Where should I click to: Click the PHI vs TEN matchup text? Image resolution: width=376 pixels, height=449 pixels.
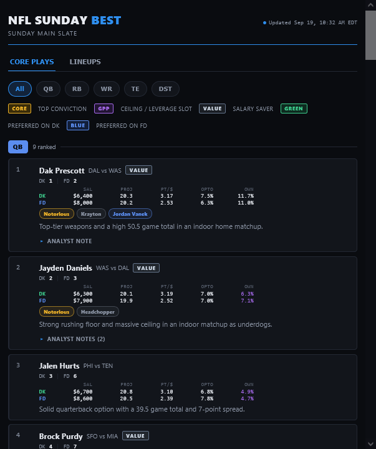98,366
